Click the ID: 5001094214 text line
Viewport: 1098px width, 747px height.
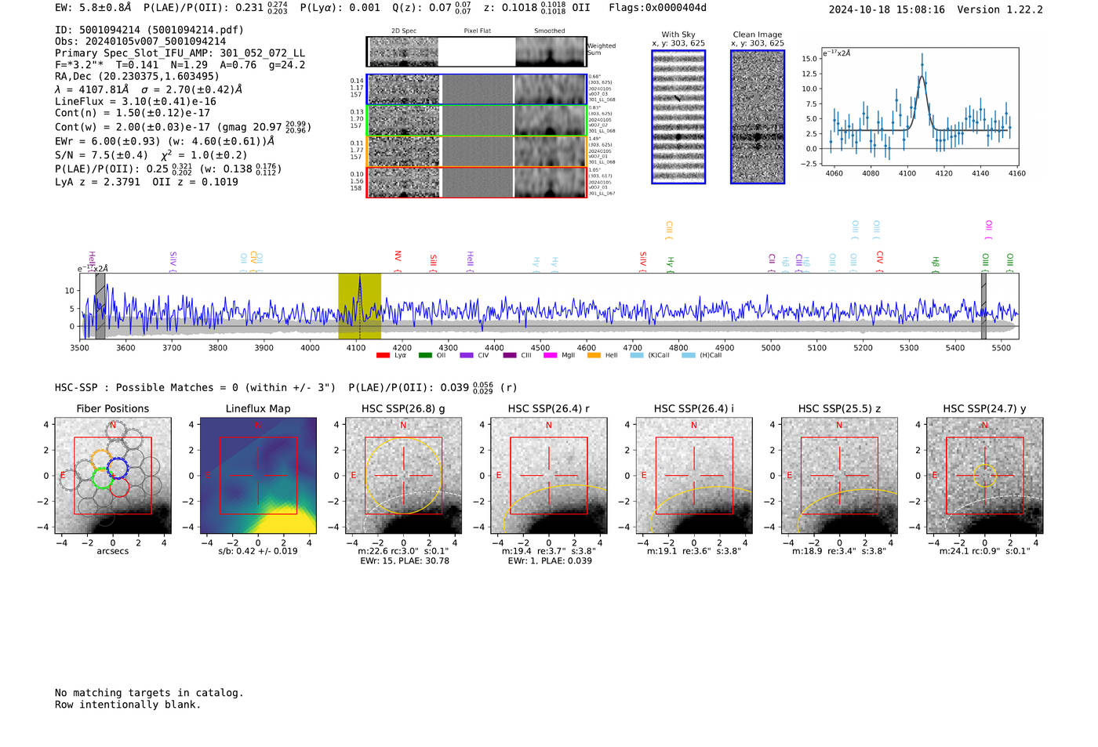[149, 30]
